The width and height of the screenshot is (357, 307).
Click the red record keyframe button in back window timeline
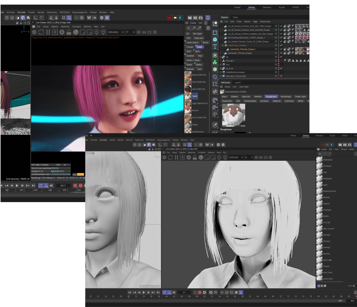[75, 186]
